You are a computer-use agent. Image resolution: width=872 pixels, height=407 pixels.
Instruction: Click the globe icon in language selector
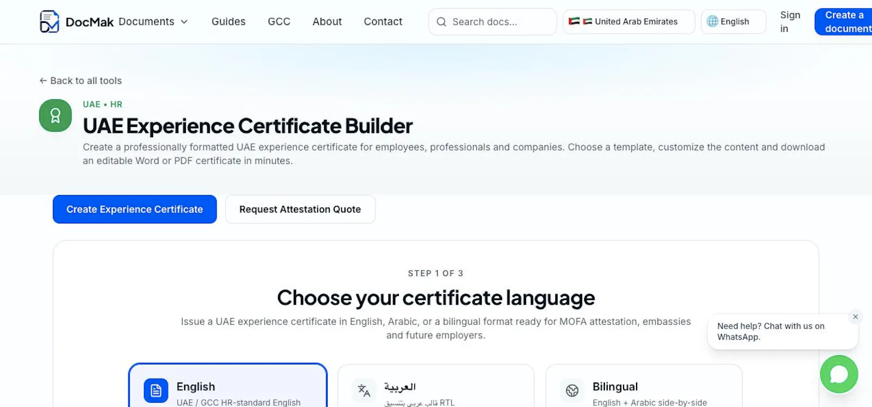click(712, 21)
